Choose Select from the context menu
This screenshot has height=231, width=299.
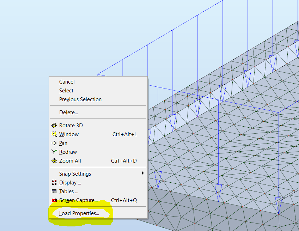coord(66,90)
